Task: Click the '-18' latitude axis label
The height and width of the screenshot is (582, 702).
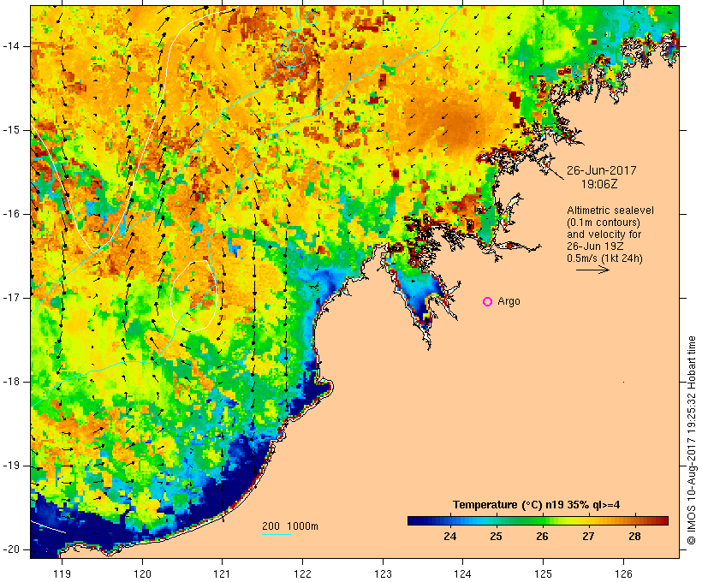Action: [x=10, y=382]
